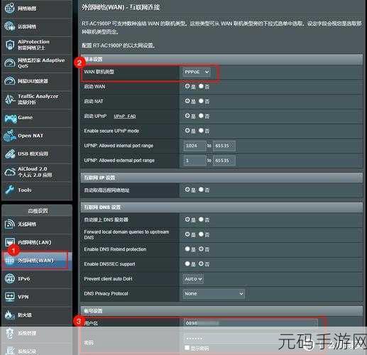Open the Adaptive QoS gauge icon
This screenshot has width=367, height=355.
tap(10, 63)
